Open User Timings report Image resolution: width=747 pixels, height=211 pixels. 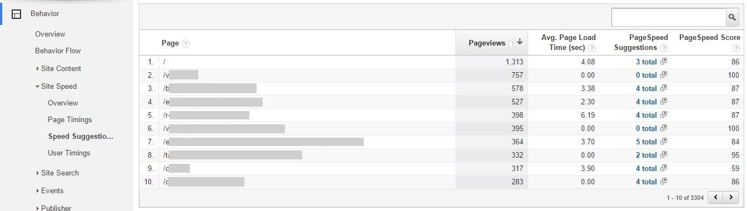[69, 153]
